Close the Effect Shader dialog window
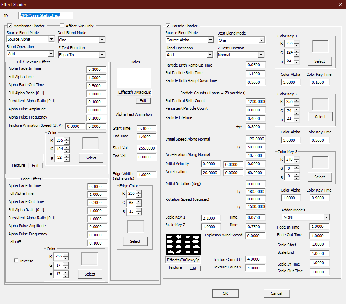 pos(339,5)
